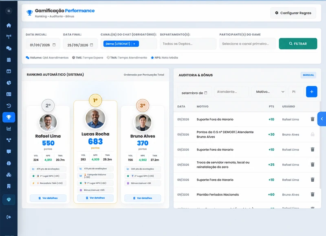Viewport: 326px width, 236px height.
Task: Click the Atendente input field
Action: point(231,91)
